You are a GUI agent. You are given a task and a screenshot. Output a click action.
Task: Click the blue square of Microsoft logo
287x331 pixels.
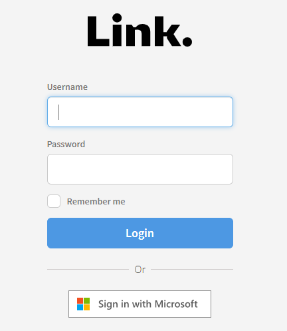(x=80, y=308)
